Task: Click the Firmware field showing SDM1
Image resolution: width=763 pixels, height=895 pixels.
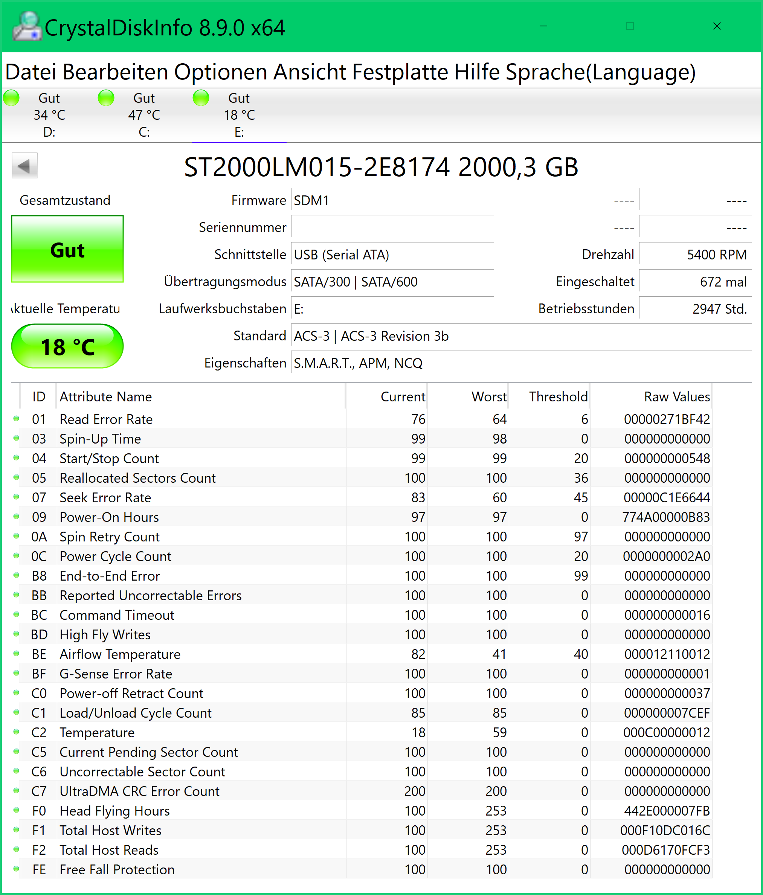Action: (x=392, y=200)
